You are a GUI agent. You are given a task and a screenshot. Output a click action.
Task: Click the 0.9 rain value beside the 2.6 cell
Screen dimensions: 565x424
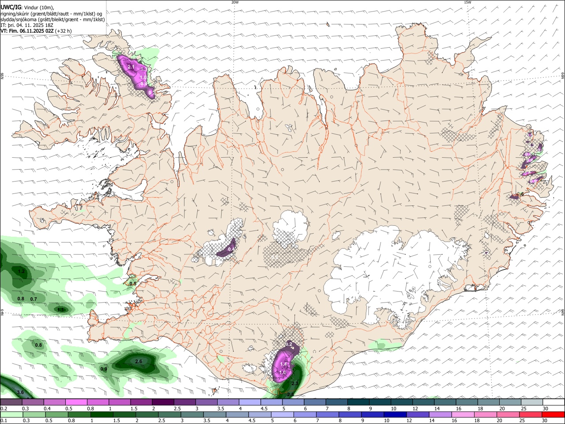click(x=104, y=369)
